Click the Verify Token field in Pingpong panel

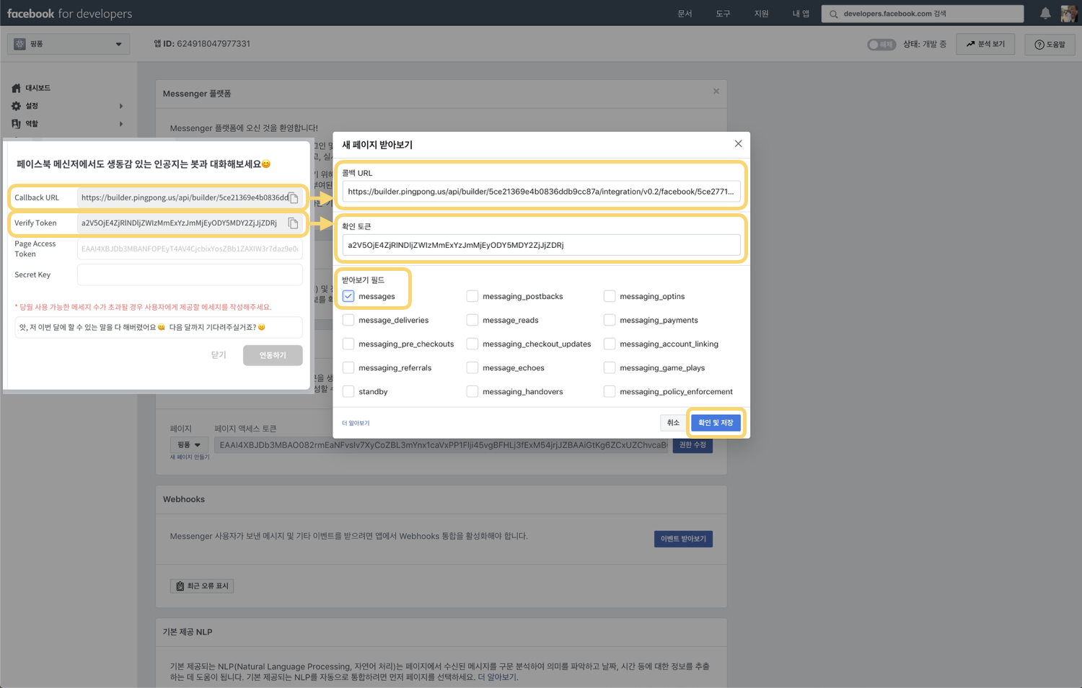pos(185,223)
